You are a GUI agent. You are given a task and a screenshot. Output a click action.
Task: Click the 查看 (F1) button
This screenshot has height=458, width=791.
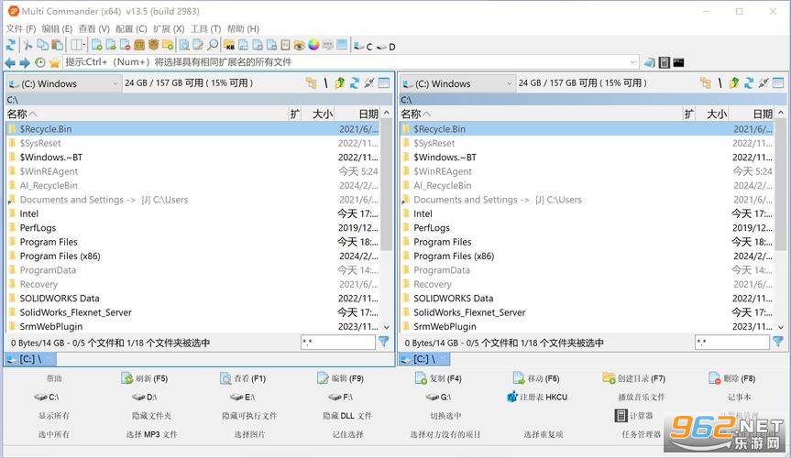[x=243, y=378]
